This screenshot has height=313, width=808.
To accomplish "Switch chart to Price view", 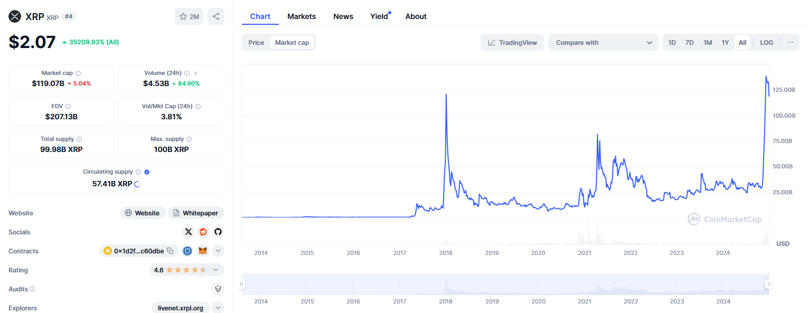I will pos(256,42).
